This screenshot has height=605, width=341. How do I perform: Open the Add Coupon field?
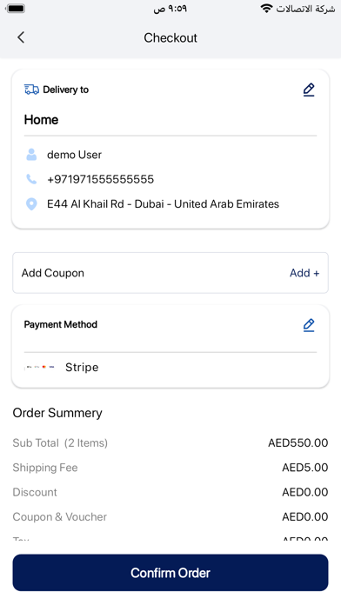coord(170,273)
